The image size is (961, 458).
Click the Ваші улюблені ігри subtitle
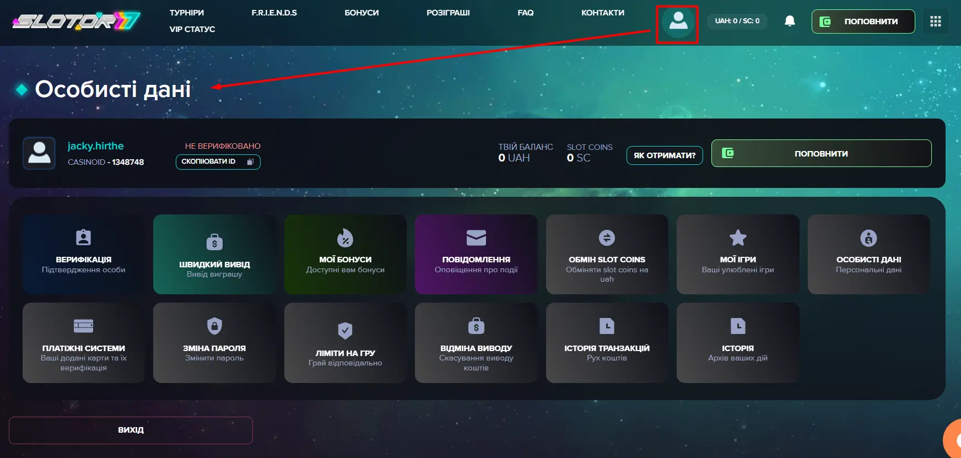pyautogui.click(x=738, y=270)
